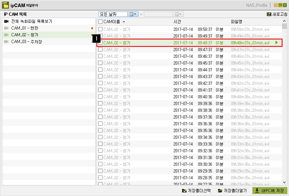The width and height of the screenshot is (289, 196).
Task: Click the refresh icon beside 새로고침
Action: [269, 14]
